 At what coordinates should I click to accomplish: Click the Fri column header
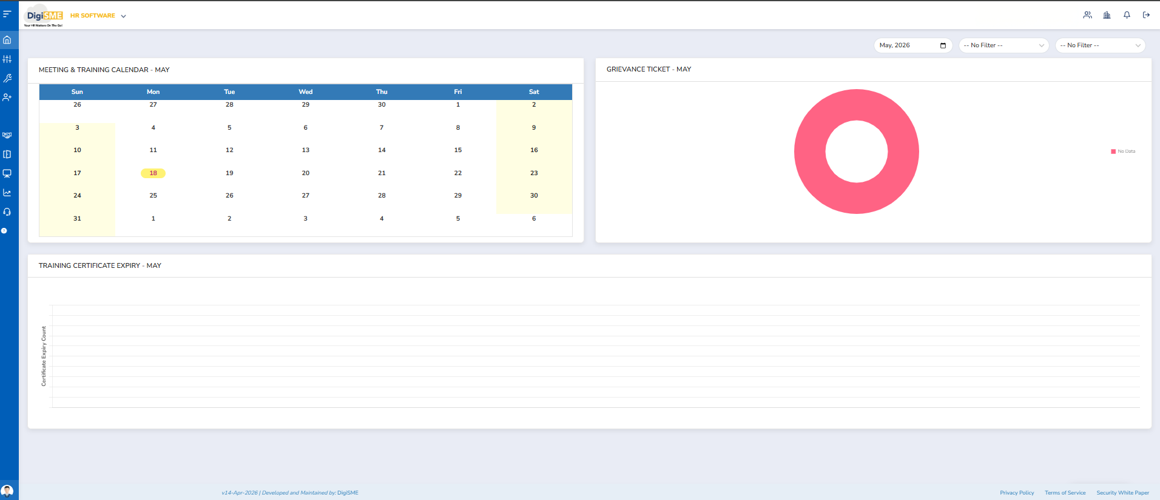(458, 92)
